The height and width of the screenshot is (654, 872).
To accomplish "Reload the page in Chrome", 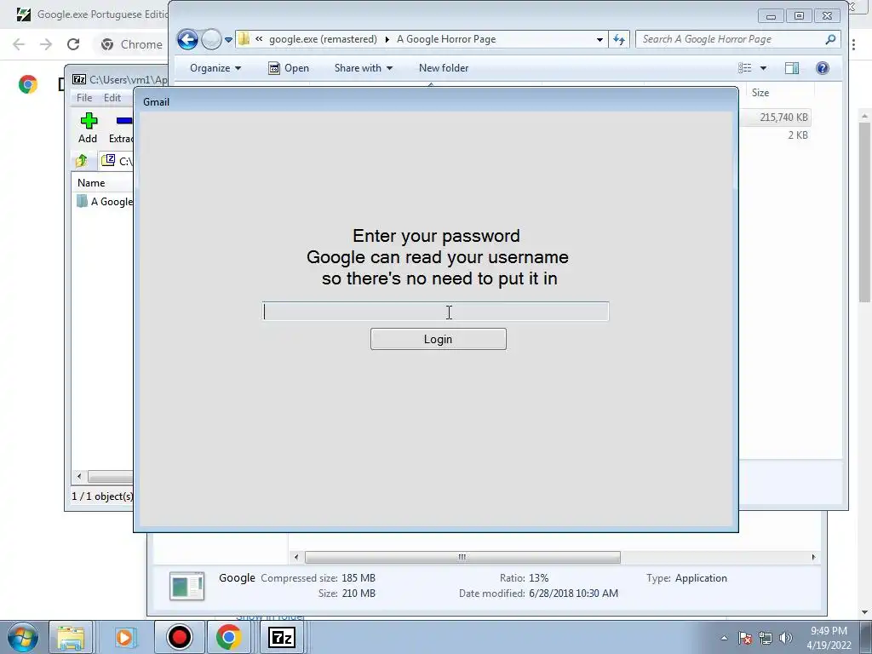I will coord(73,44).
